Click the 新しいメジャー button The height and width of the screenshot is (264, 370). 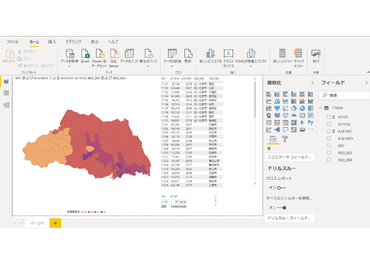point(282,56)
